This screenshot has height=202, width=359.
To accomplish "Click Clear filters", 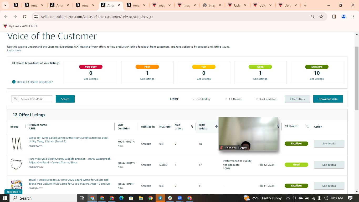I will (298, 99).
